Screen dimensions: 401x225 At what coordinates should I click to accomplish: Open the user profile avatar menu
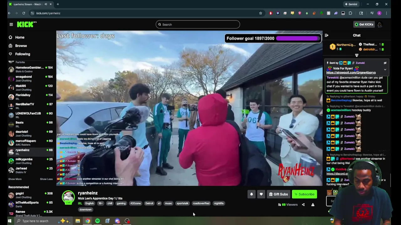(x=380, y=24)
